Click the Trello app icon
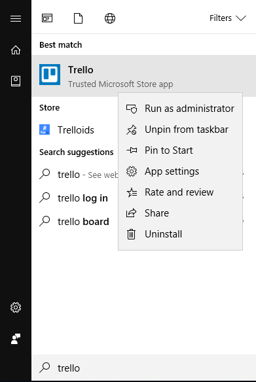The width and height of the screenshot is (256, 382). pos(50,75)
